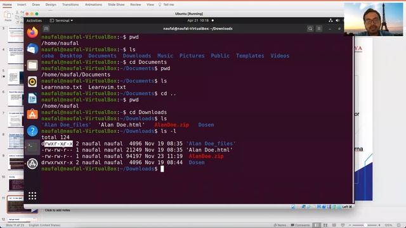Image resolution: width=406 pixels, height=228 pixels.
Task: Click 'Left ⌘' host key indicator in VirtualBox
Action: point(347,207)
